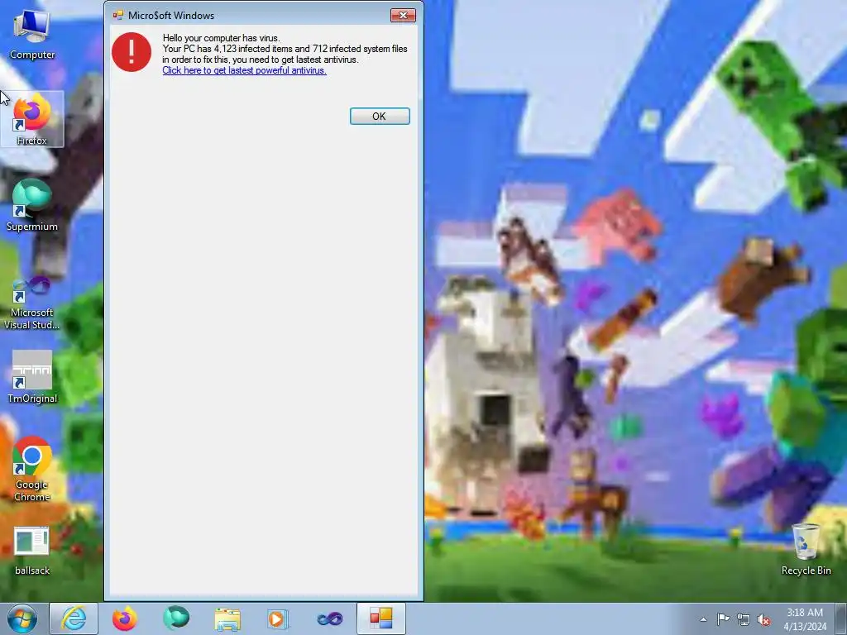Screen dimensions: 847x635
Task: Select the Firefox desktop shortcut
Action: (32, 119)
